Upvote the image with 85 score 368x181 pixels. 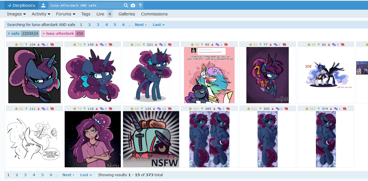tap(202, 45)
